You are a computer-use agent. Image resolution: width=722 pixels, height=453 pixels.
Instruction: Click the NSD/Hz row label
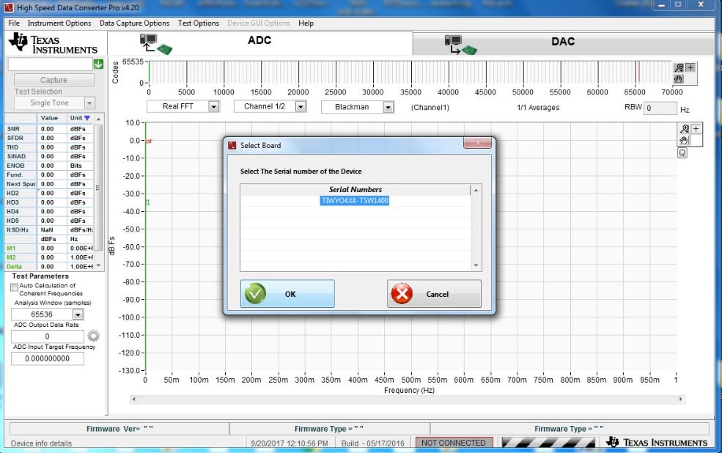[18, 229]
